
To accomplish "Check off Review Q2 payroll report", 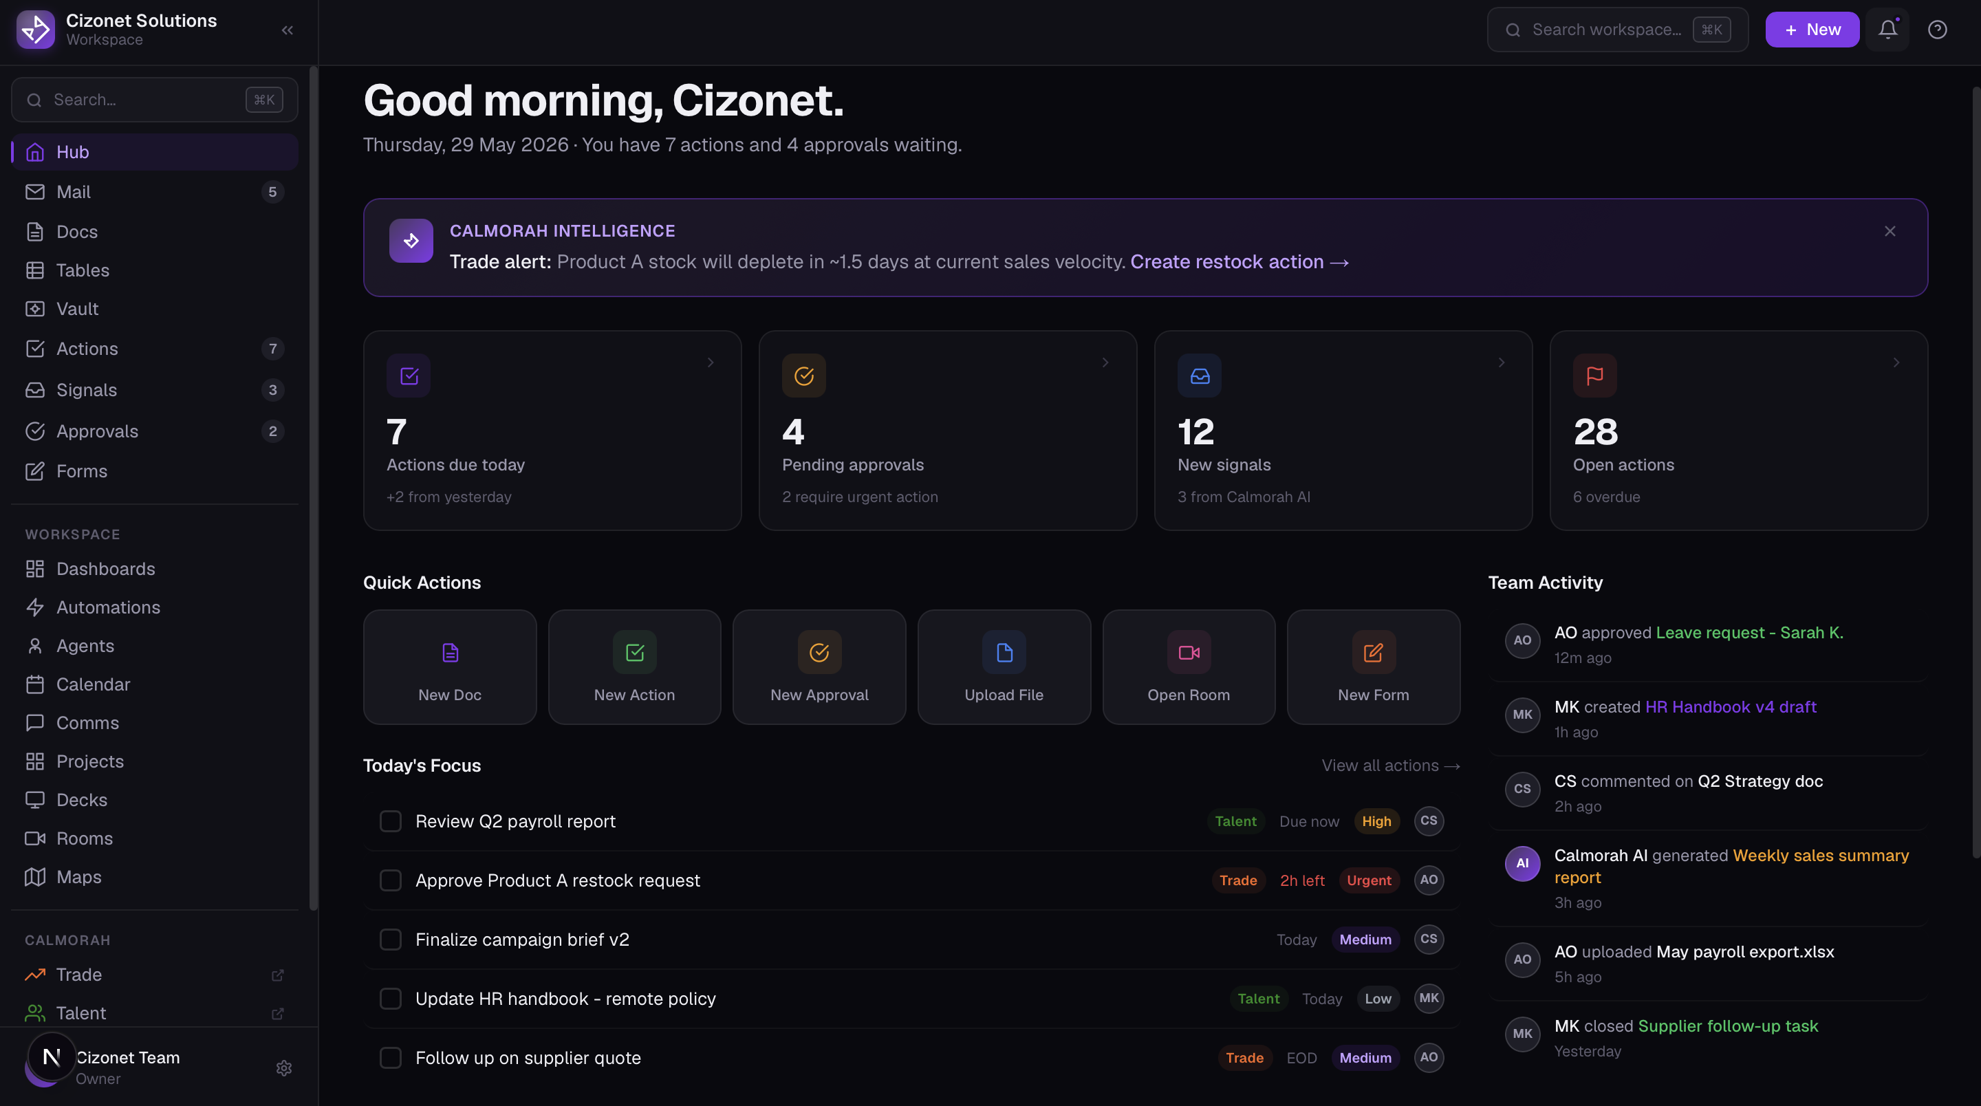I will (x=391, y=821).
